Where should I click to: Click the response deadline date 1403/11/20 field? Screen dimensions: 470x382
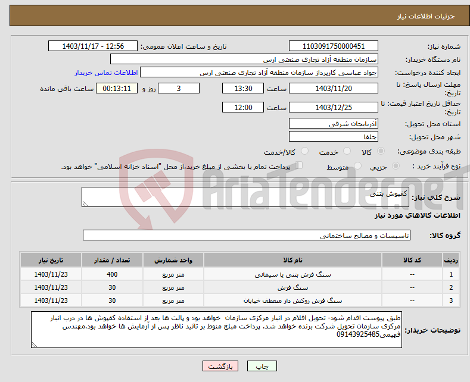pos(334,88)
